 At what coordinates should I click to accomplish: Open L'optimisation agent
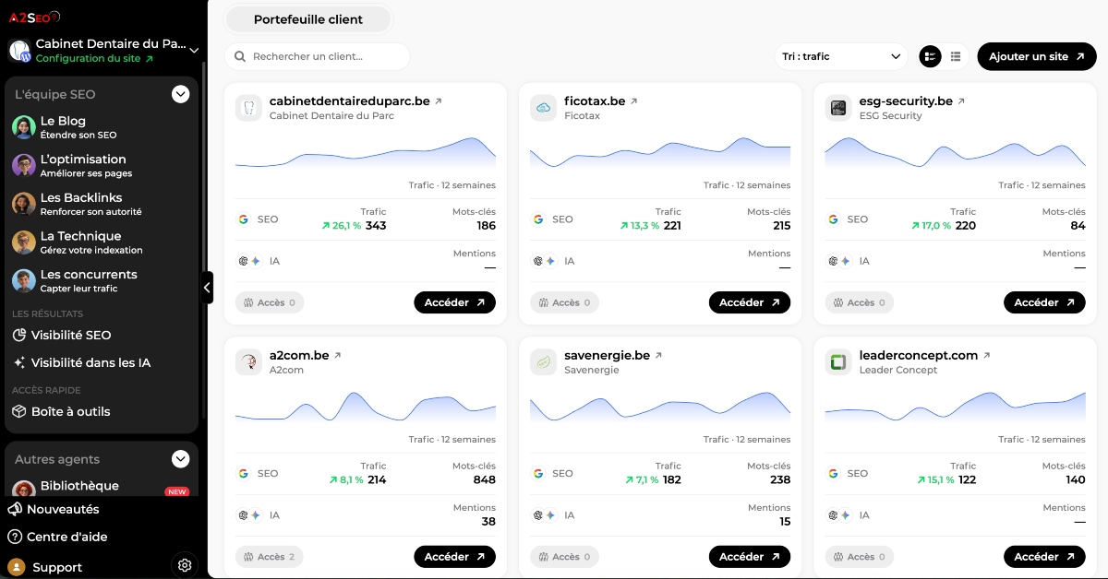pyautogui.click(x=83, y=165)
